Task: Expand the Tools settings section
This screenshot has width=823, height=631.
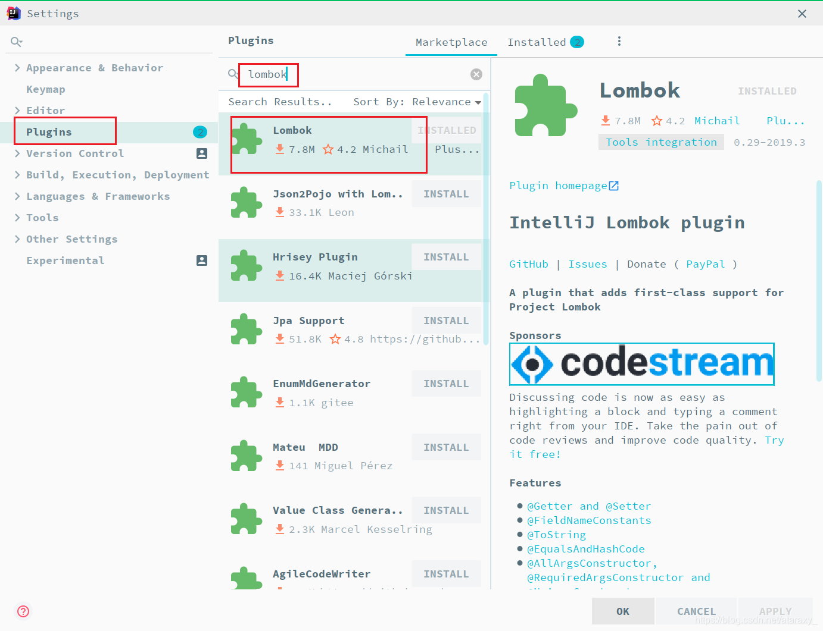Action: pos(17,218)
